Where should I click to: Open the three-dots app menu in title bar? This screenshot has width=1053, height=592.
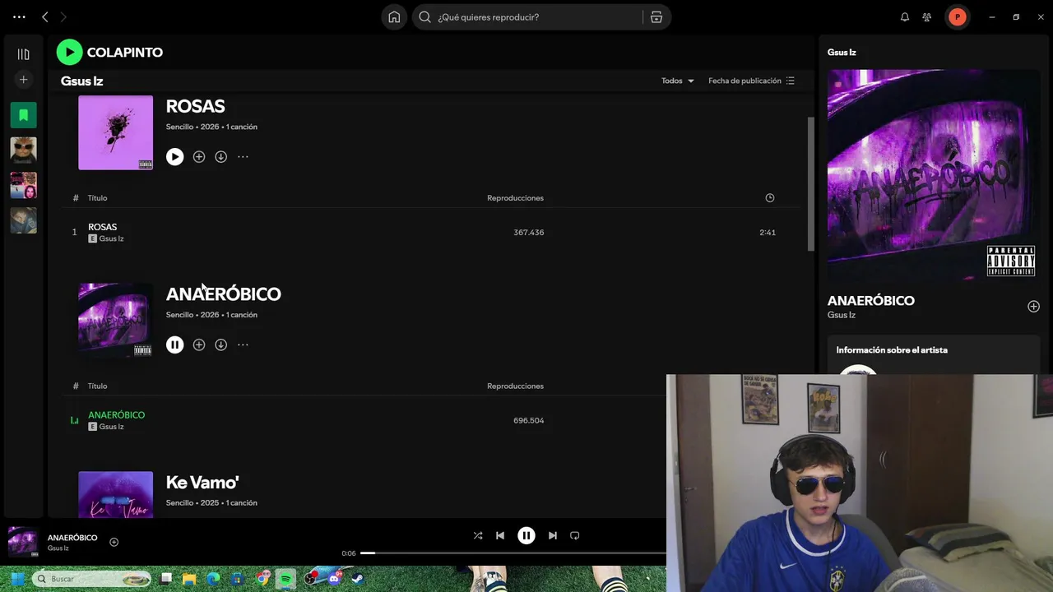coord(19,16)
